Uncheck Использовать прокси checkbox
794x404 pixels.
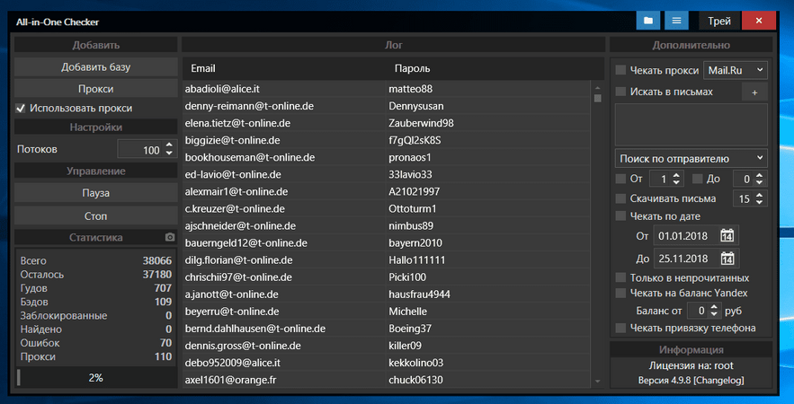(21, 109)
